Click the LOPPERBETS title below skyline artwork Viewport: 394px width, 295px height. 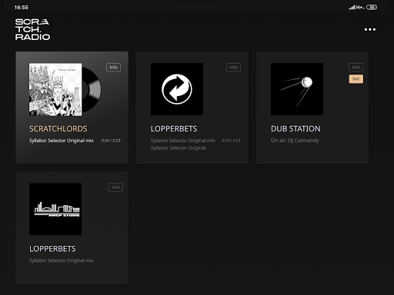click(52, 249)
